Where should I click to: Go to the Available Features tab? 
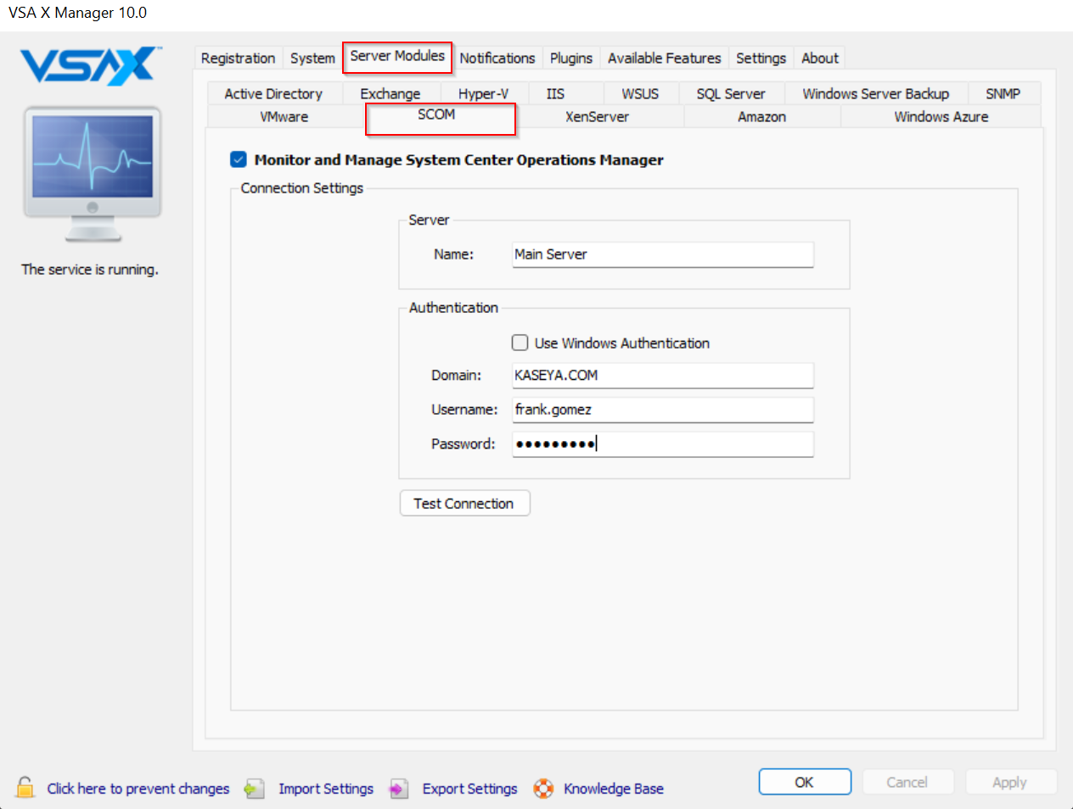pyautogui.click(x=665, y=58)
